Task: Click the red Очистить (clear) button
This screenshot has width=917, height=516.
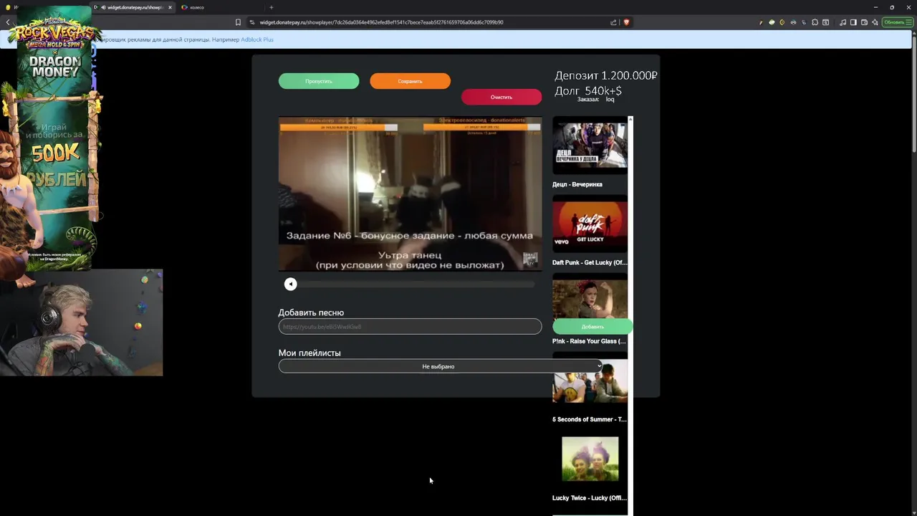Action: pyautogui.click(x=501, y=97)
